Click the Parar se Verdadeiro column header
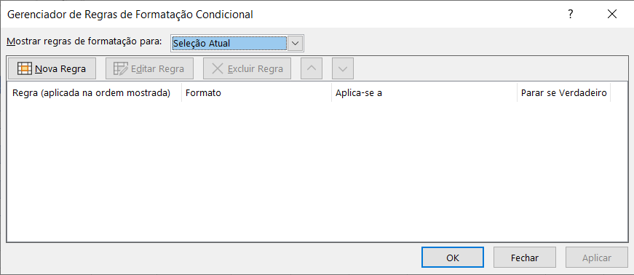The height and width of the screenshot is (275, 634). tap(563, 93)
